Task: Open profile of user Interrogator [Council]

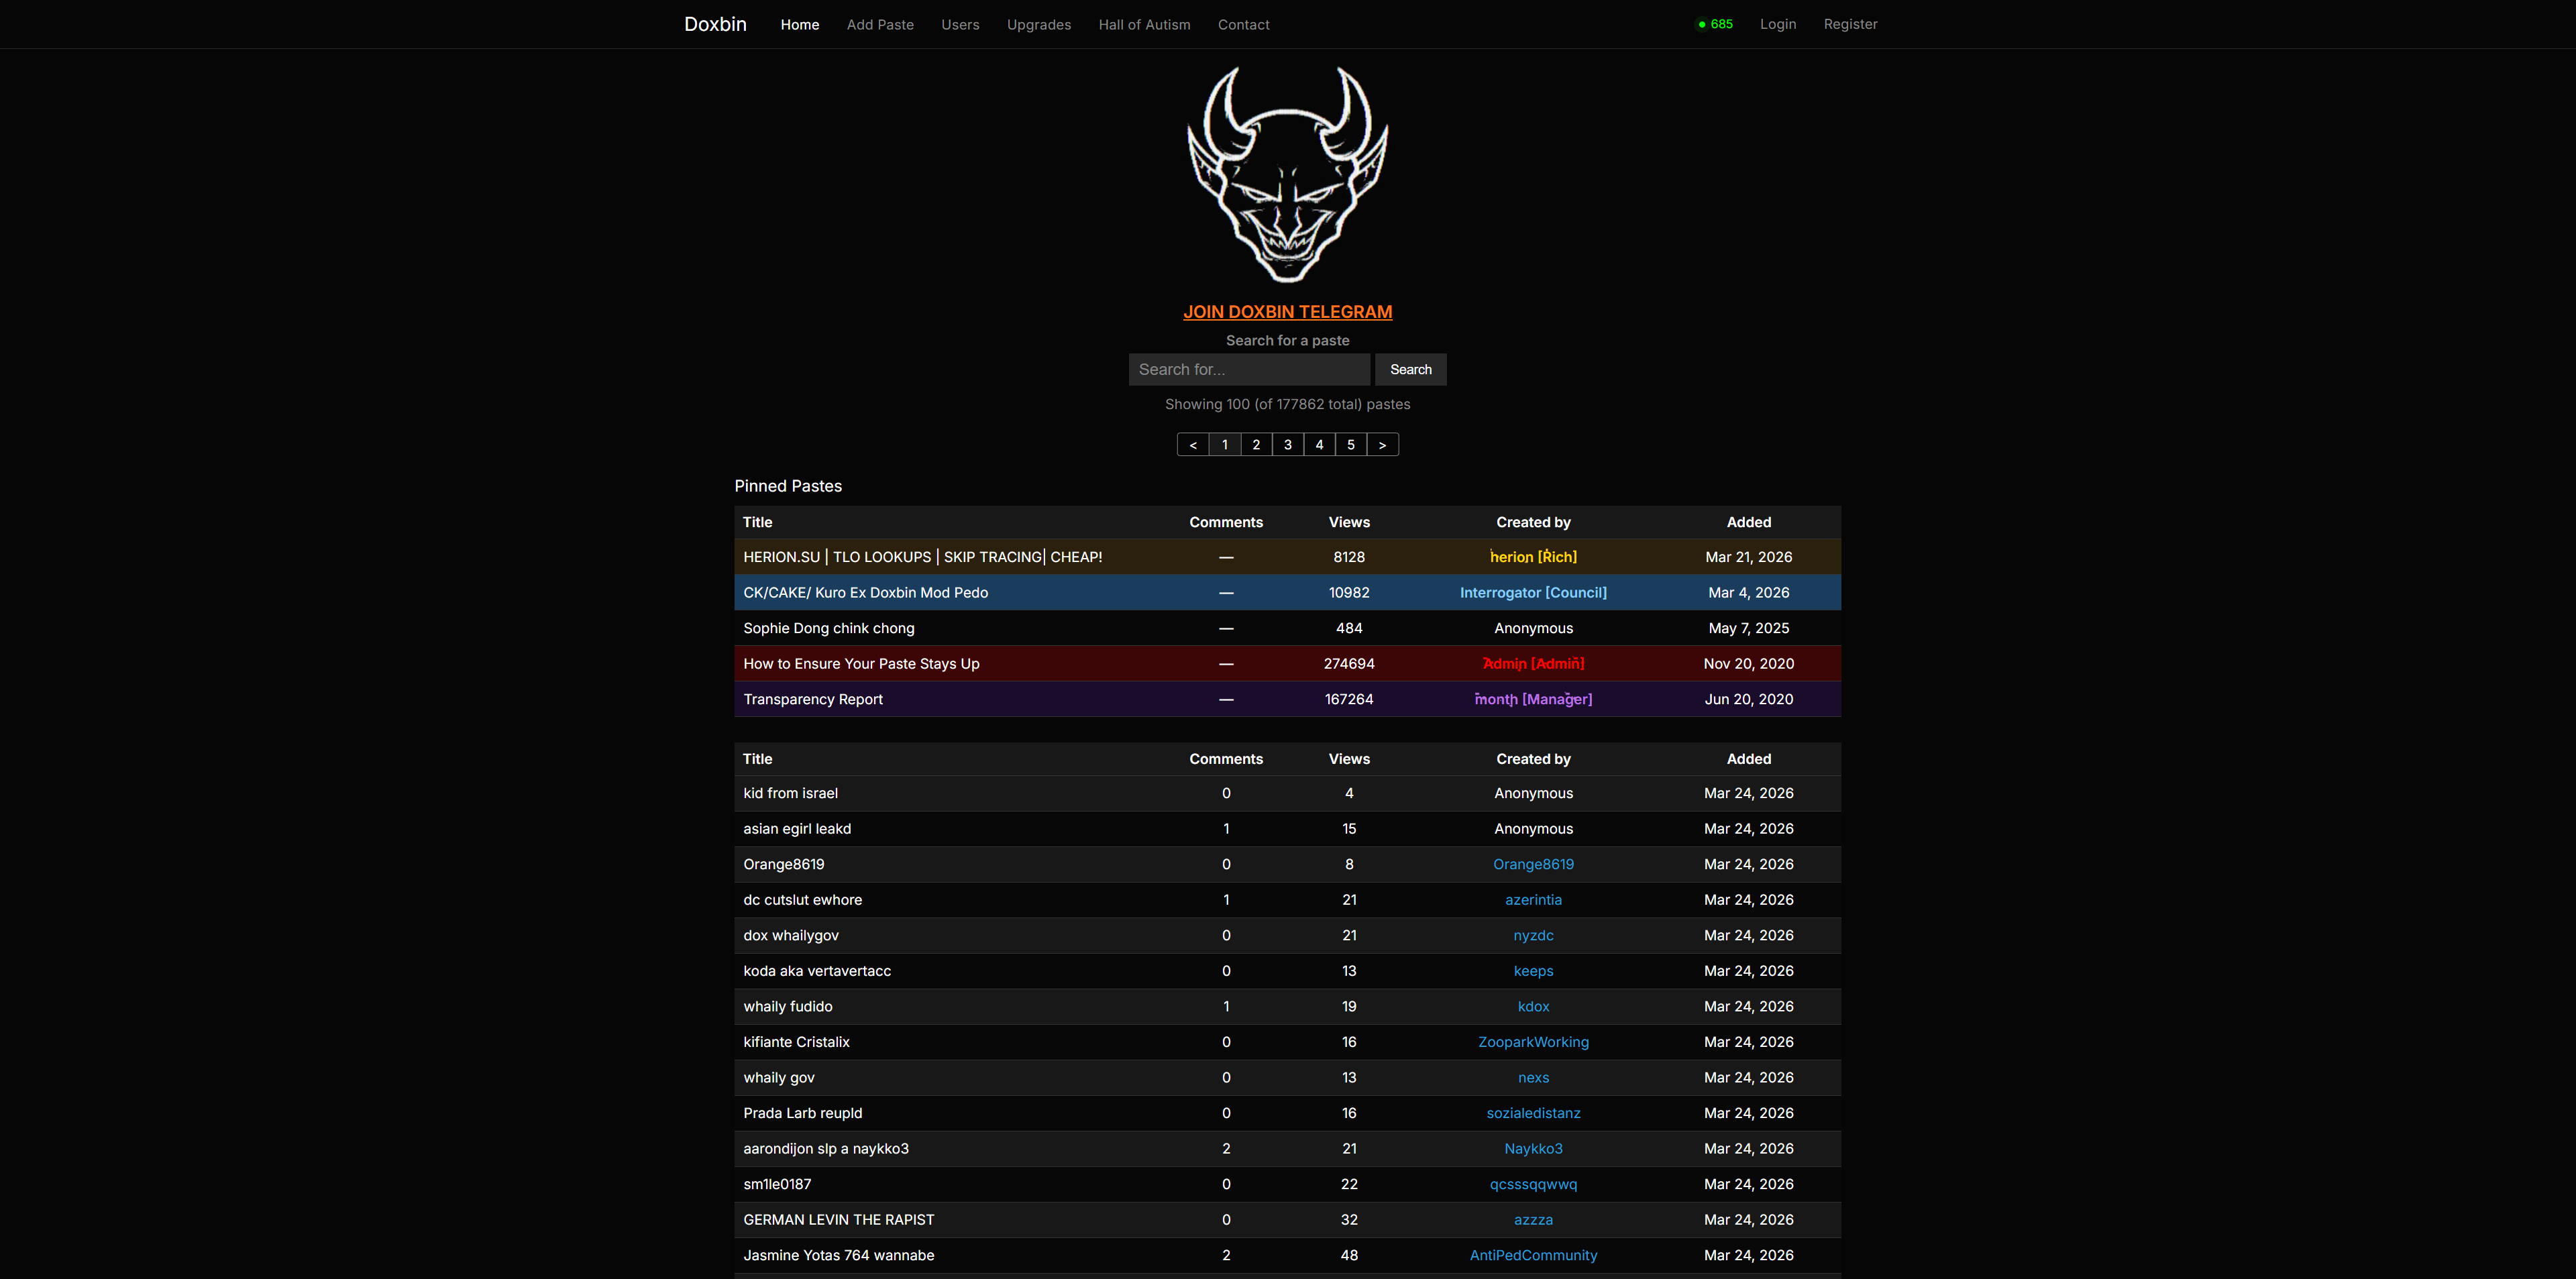Action: coord(1533,592)
